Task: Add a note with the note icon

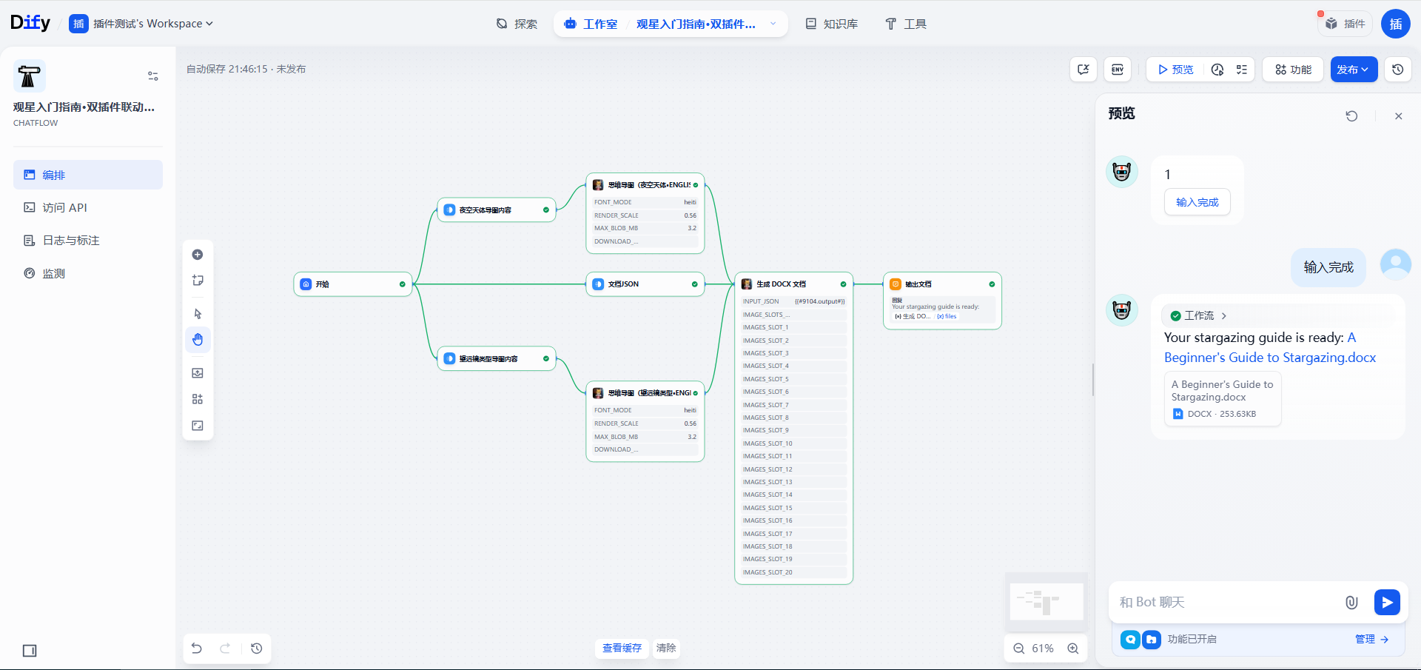Action: coord(198,281)
